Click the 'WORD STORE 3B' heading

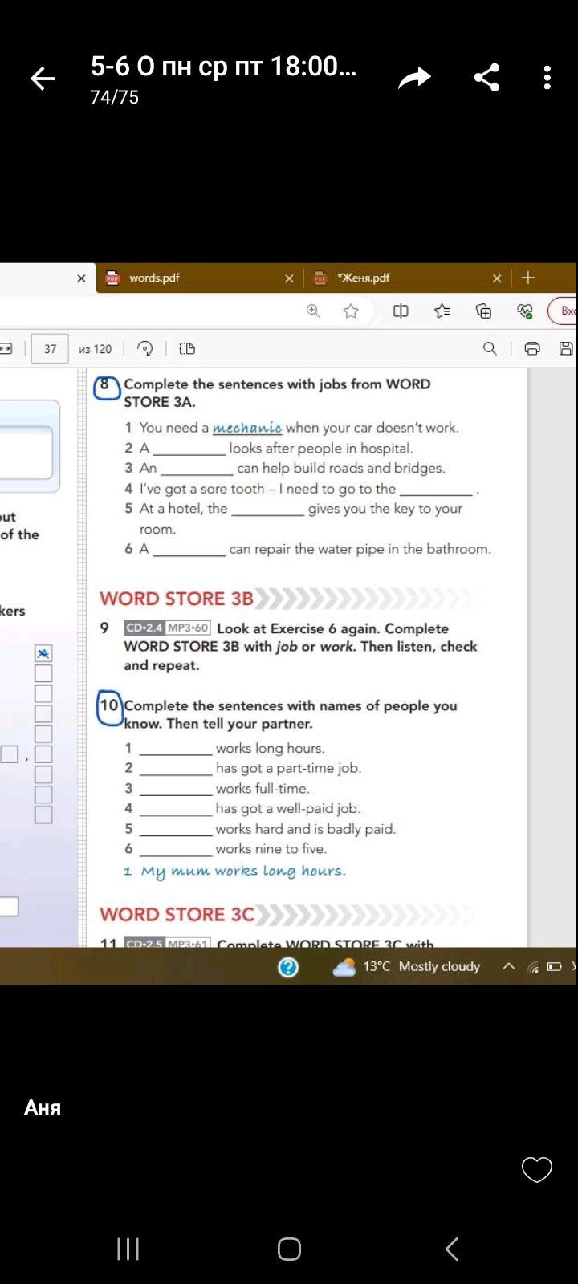[177, 599]
